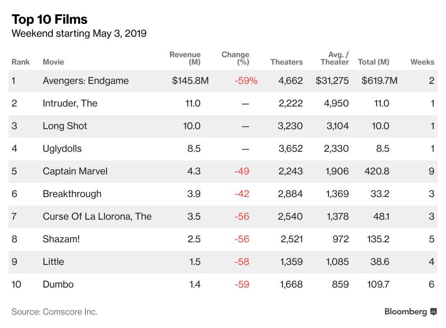Click the Weeks column header

point(422,62)
